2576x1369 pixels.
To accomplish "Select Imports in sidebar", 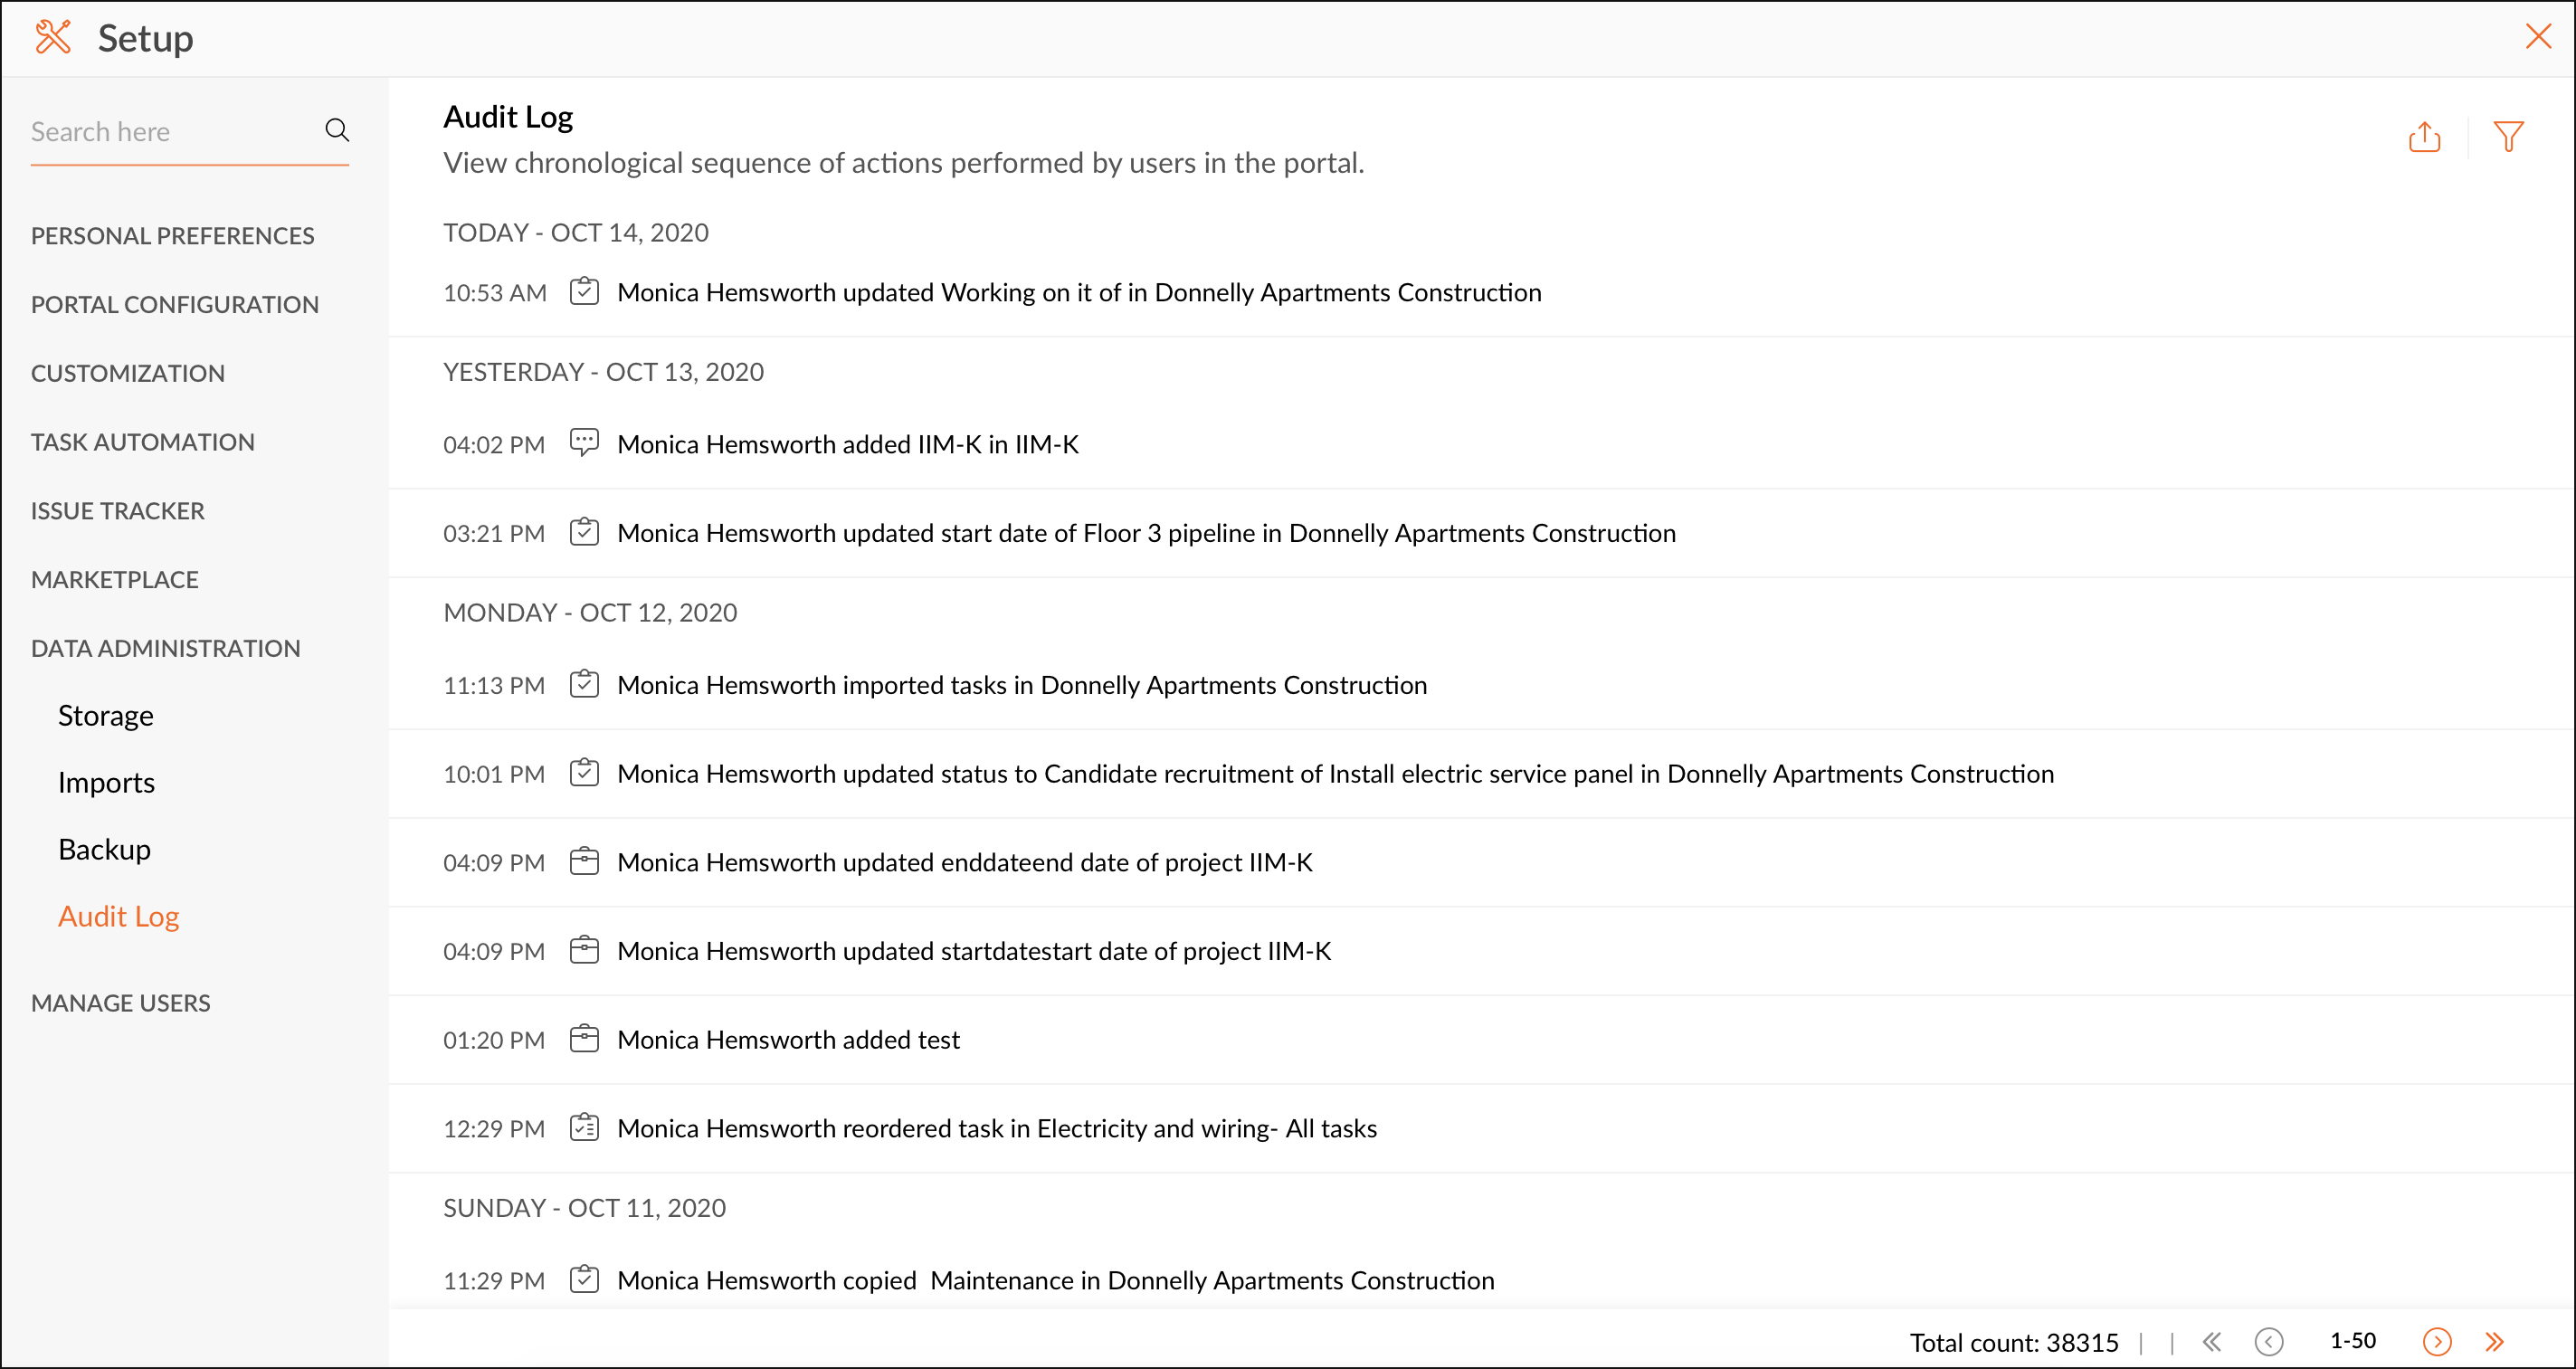I will tap(106, 783).
